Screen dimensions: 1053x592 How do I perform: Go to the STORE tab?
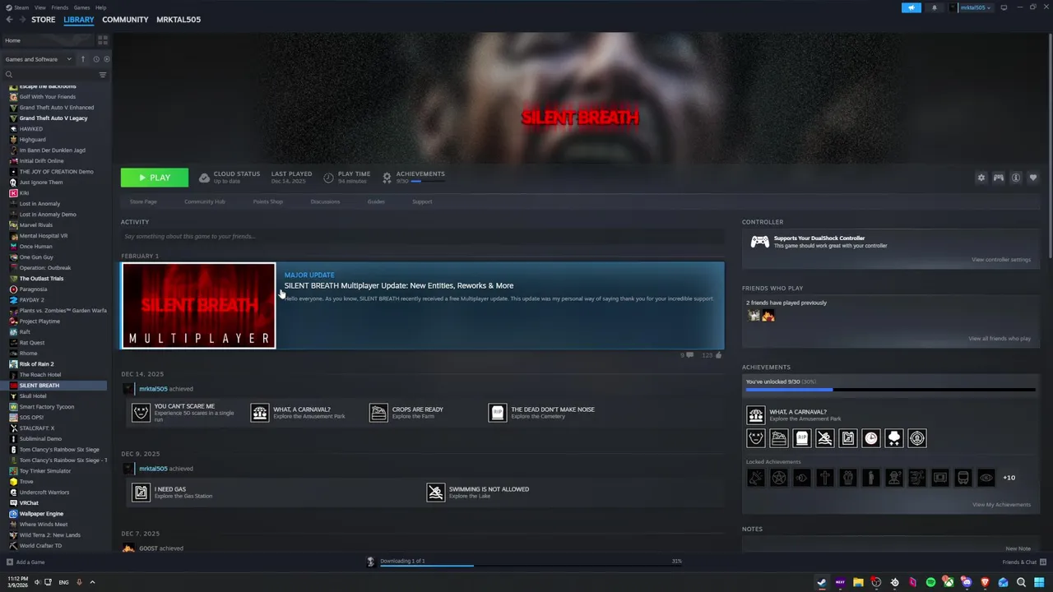click(x=44, y=20)
